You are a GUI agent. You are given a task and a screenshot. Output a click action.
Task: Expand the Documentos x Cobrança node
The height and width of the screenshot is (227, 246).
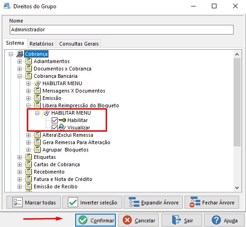[19, 69]
